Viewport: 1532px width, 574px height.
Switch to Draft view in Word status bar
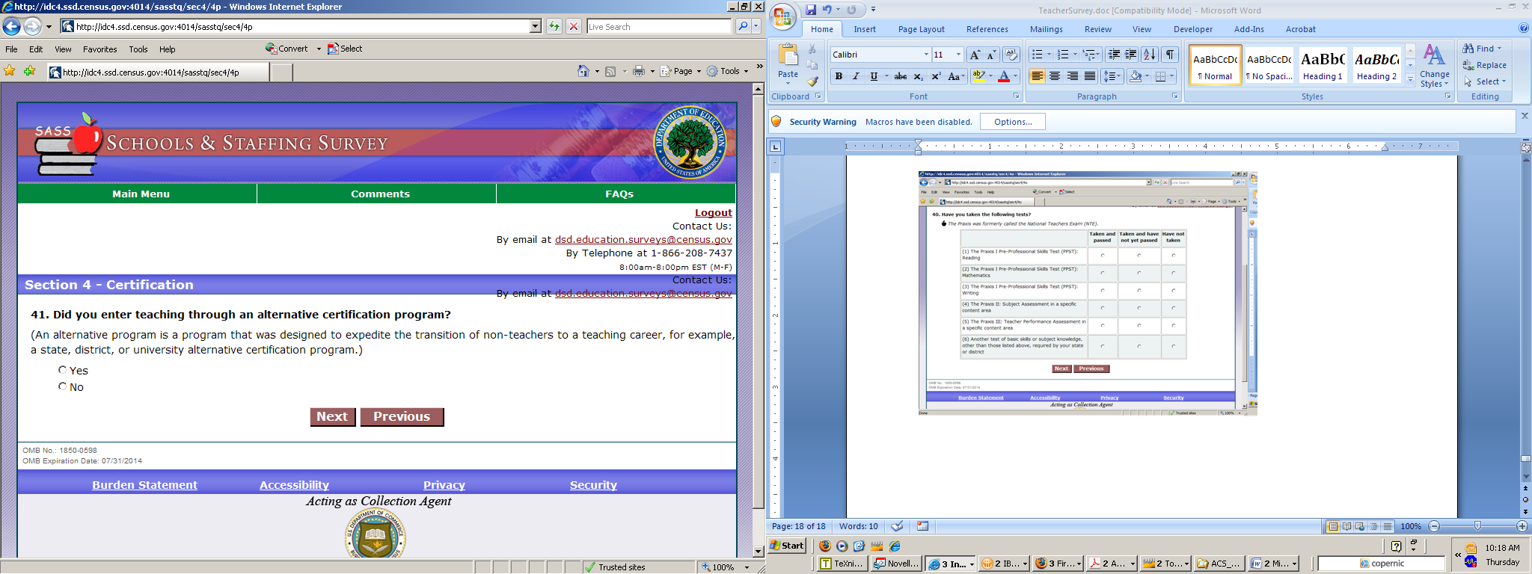(1388, 526)
